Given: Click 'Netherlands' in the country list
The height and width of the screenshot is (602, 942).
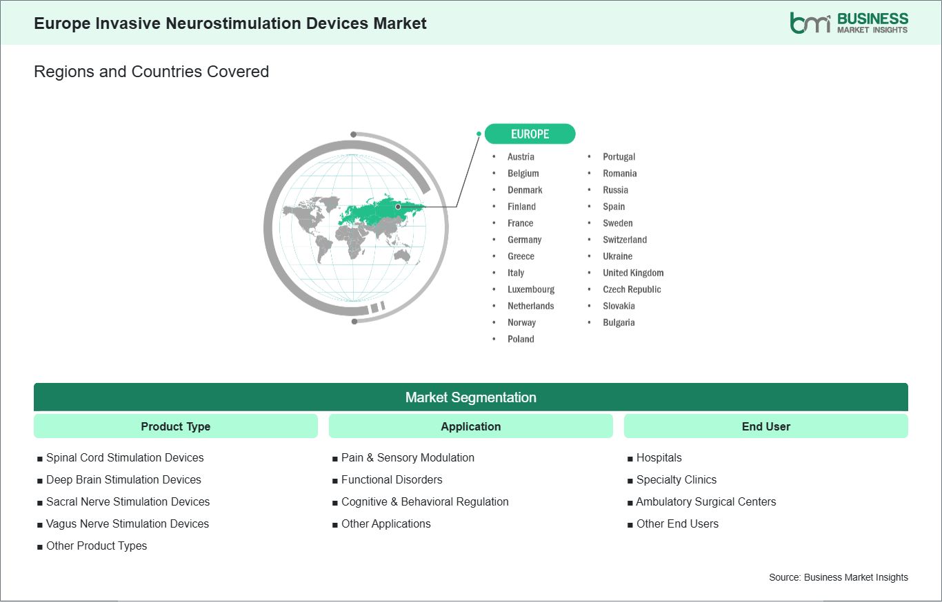Looking at the screenshot, I should (531, 306).
